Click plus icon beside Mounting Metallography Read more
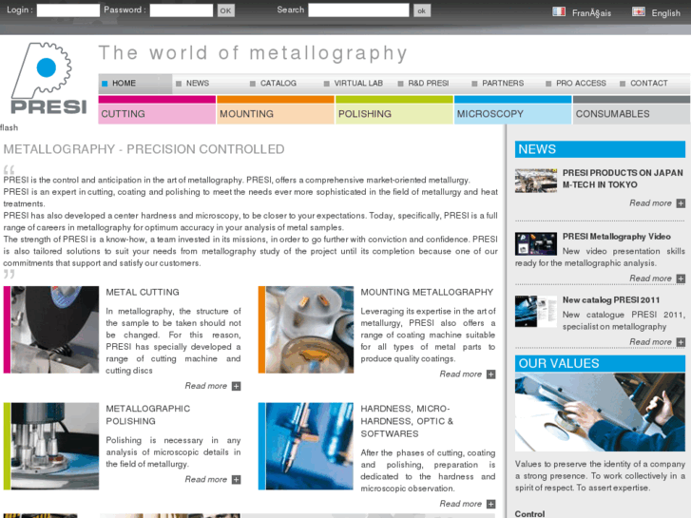 491,374
